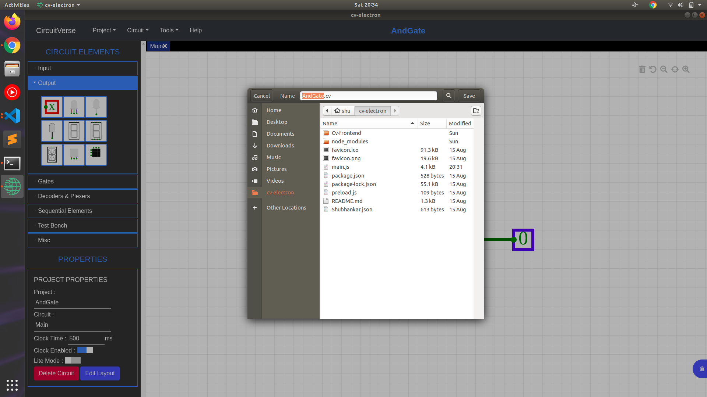Open the Project dropdown menu

point(104,31)
